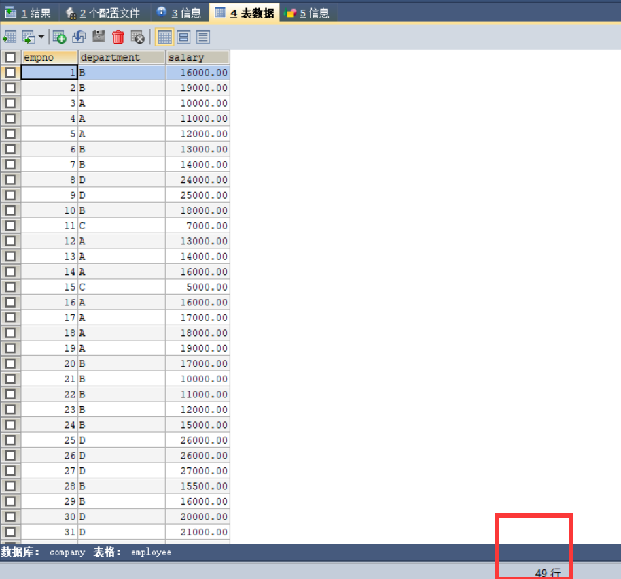Select department cell C of empno 11

coord(122,226)
